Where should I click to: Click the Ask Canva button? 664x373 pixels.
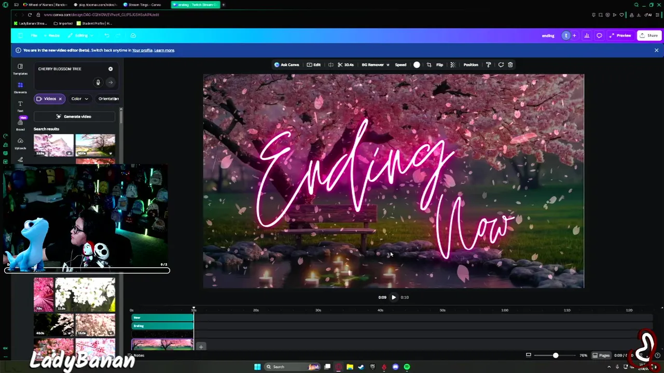(x=287, y=65)
